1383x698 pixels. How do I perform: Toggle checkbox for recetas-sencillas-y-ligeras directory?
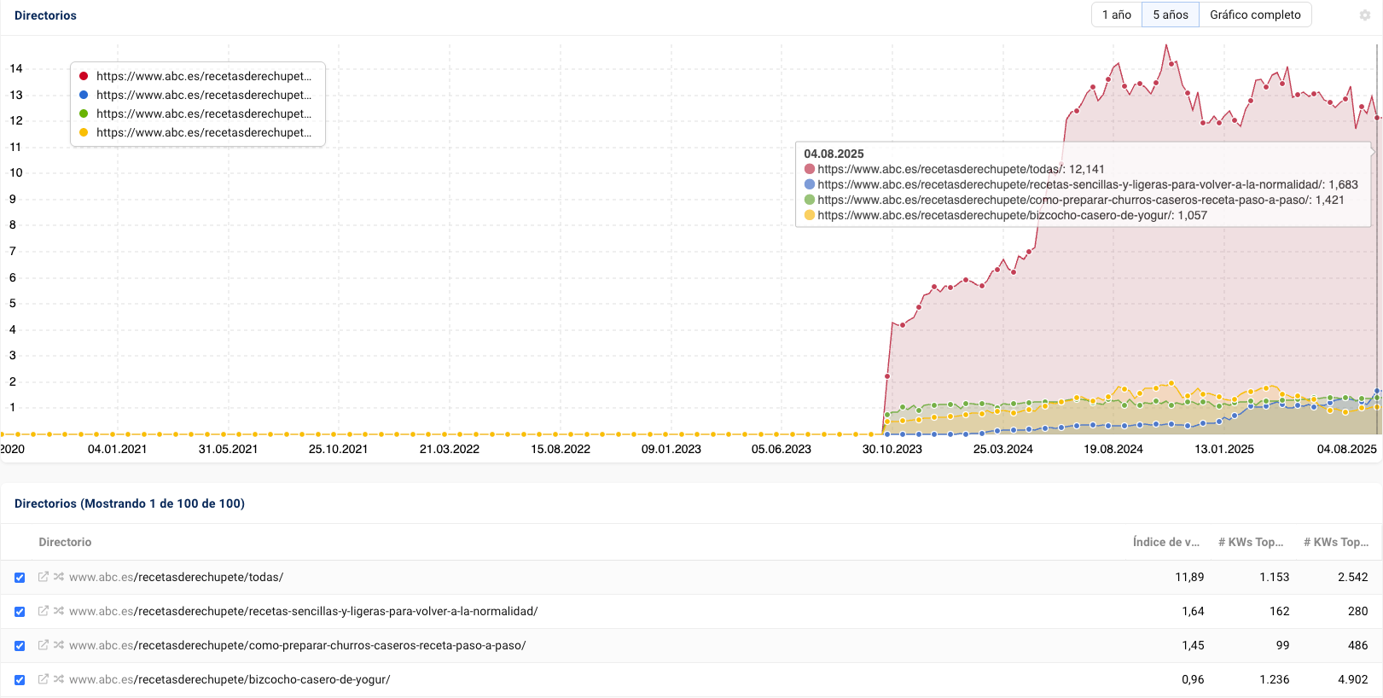[x=20, y=612]
